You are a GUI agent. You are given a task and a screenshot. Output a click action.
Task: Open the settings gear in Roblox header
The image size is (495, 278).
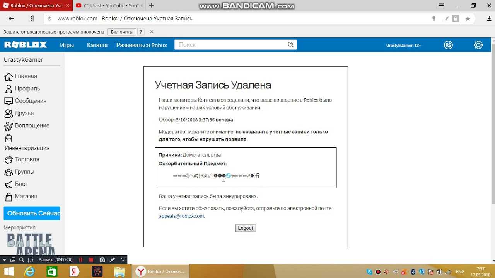tap(478, 45)
